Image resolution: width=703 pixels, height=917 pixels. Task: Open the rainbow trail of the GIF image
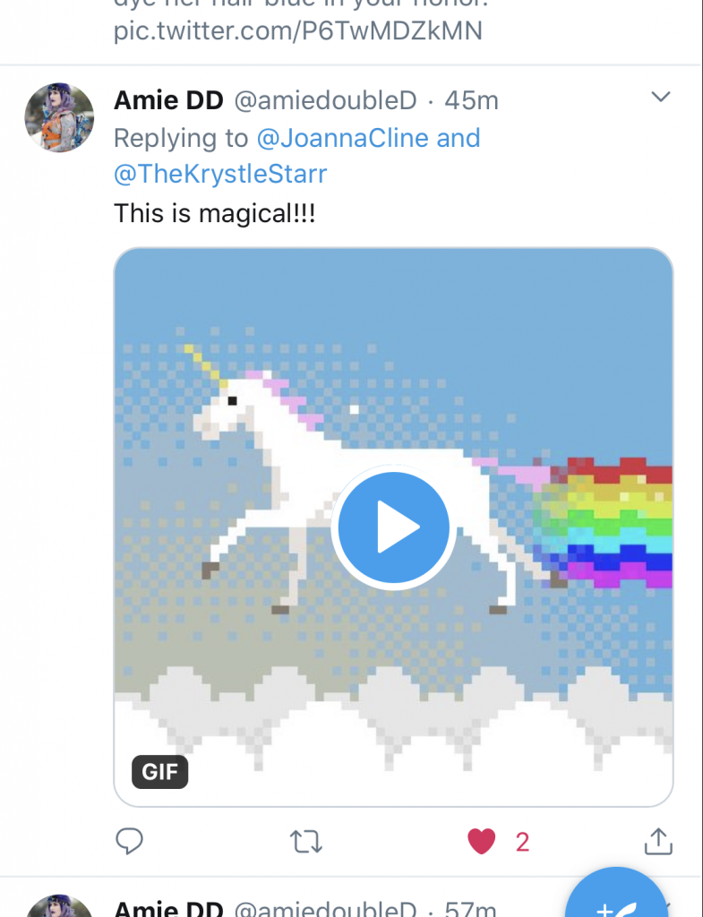tap(618, 519)
